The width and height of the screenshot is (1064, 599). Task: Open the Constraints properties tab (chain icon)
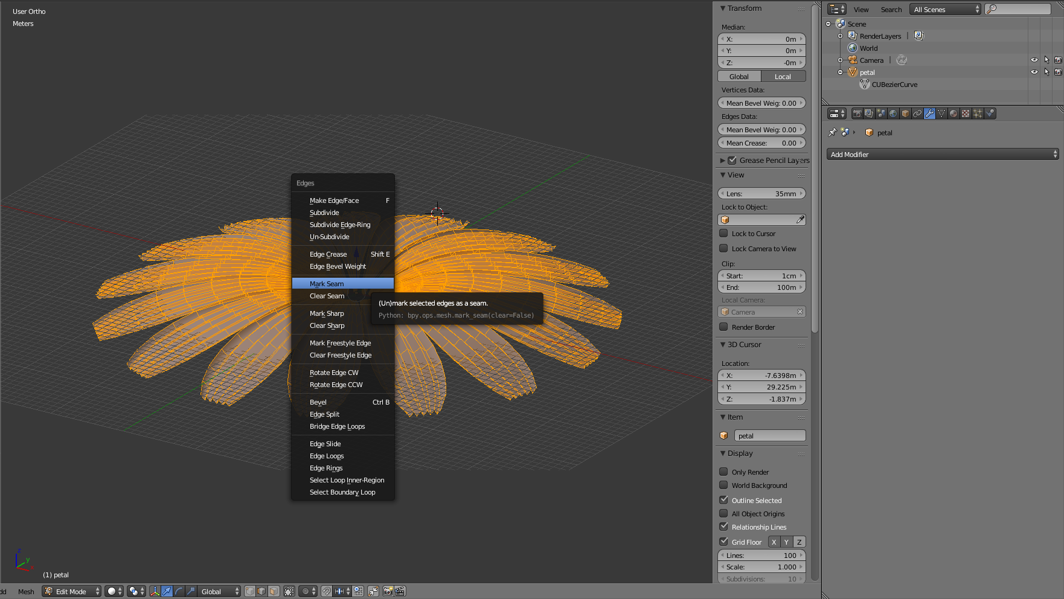[x=917, y=114]
